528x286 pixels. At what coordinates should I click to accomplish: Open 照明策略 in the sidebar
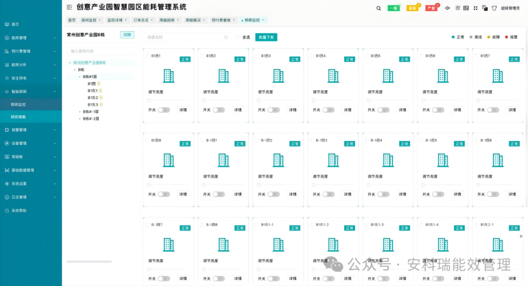pyautogui.click(x=31, y=117)
